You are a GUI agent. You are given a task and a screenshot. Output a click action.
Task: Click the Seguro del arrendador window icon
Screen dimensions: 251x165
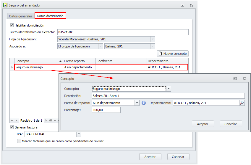[x=5, y=5]
